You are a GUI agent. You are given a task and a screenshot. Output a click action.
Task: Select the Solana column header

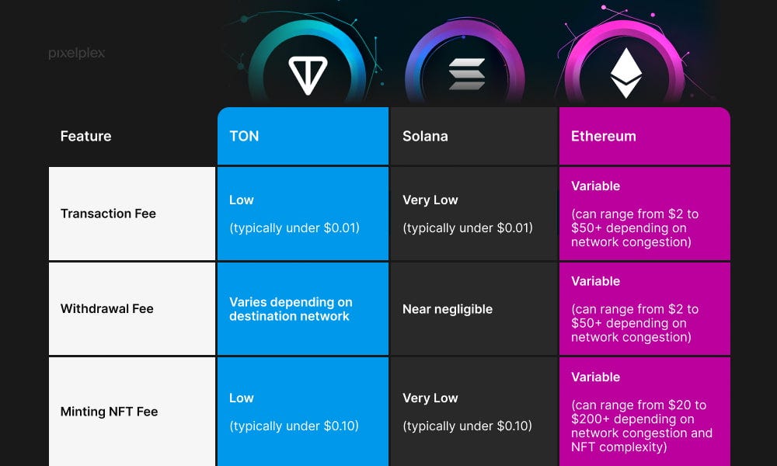point(474,136)
